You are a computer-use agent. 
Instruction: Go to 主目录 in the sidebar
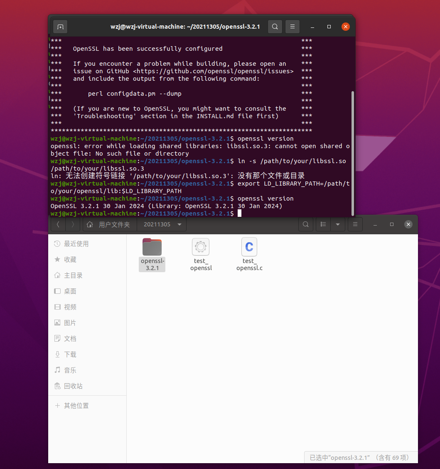pyautogui.click(x=87, y=275)
